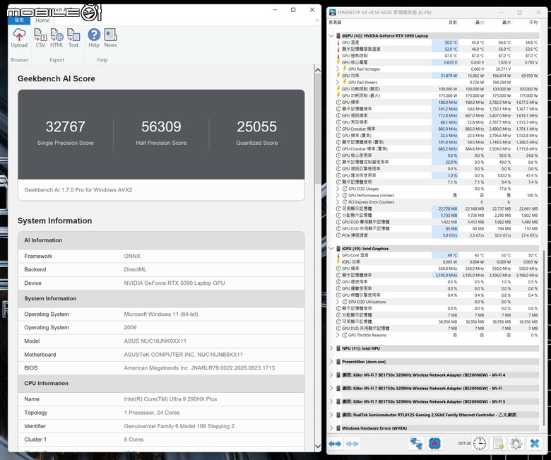Export results as CSV
Screen dimensions: 551x460
tap(40, 38)
